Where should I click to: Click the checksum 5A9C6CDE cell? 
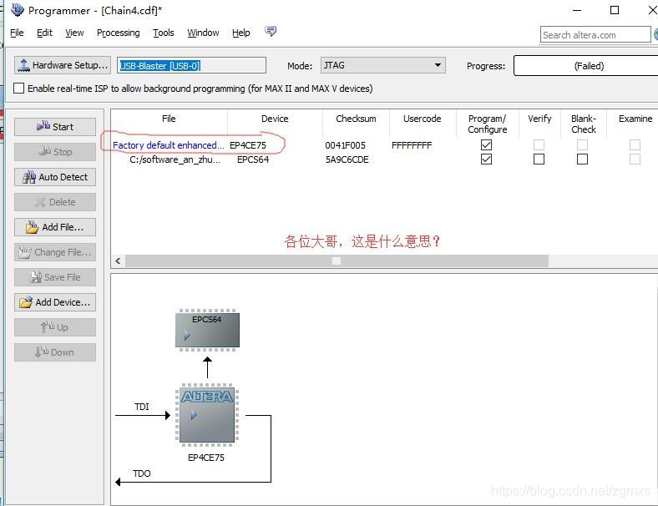(x=347, y=159)
